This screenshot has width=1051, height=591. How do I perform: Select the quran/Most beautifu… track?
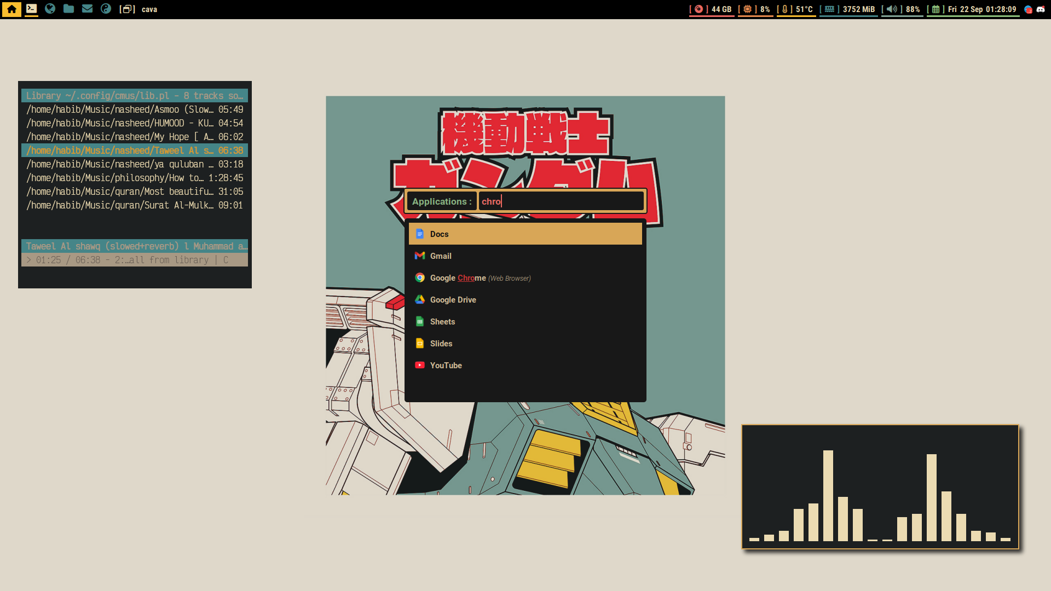click(x=135, y=192)
